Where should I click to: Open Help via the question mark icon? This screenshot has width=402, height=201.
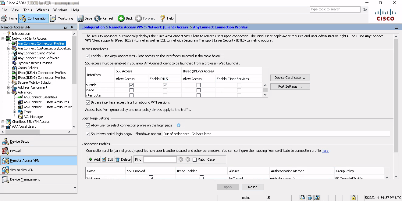163,18
